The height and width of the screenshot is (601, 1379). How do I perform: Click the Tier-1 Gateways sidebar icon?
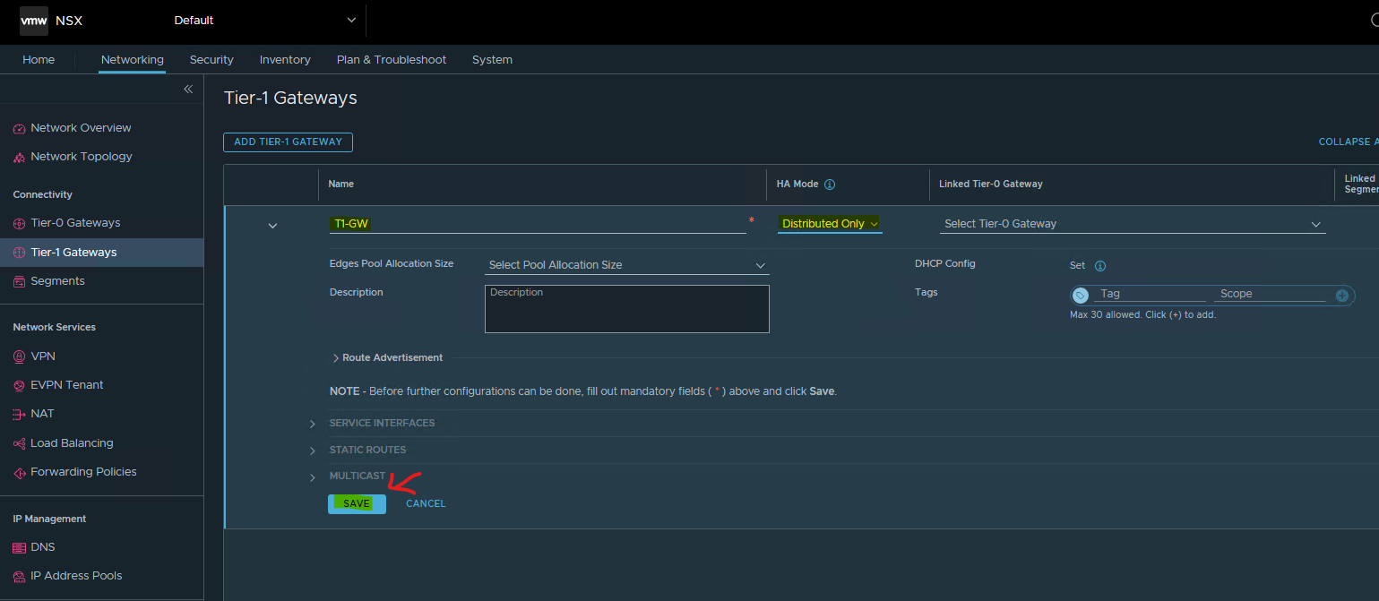20,253
